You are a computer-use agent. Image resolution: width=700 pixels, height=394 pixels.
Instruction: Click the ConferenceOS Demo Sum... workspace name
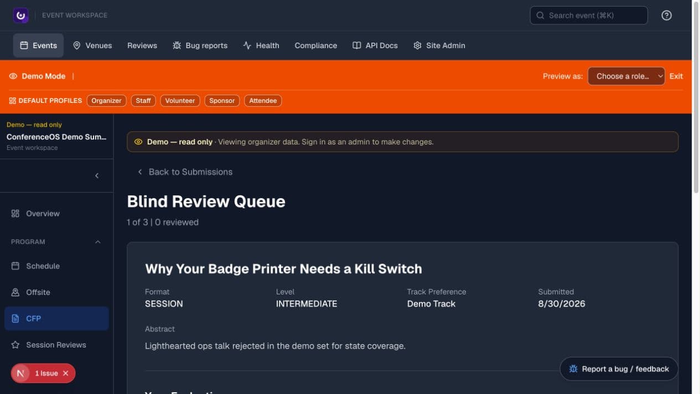[56, 137]
